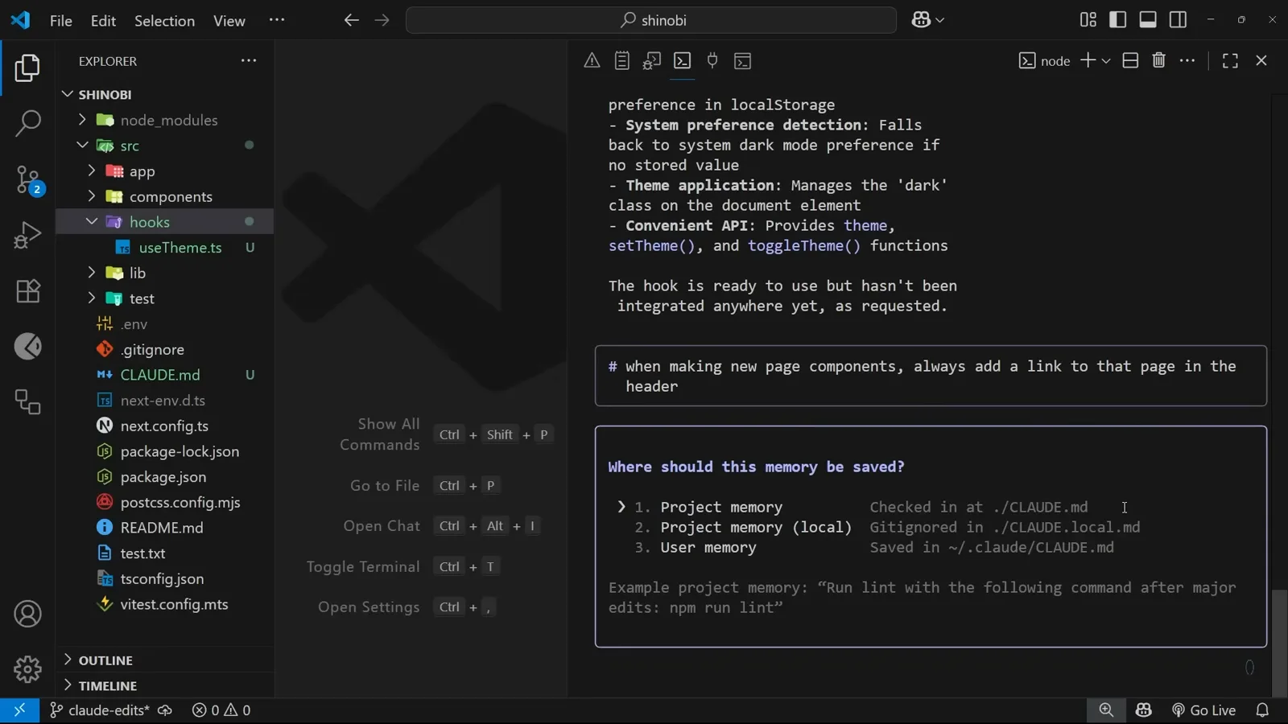Expand the test folder
Screen dimensions: 1288x724
click(92, 298)
